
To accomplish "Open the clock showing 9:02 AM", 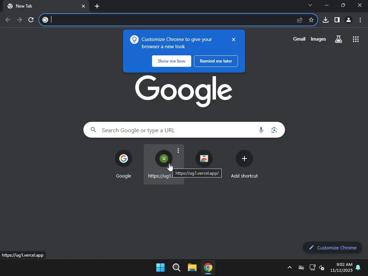I will click(341, 267).
